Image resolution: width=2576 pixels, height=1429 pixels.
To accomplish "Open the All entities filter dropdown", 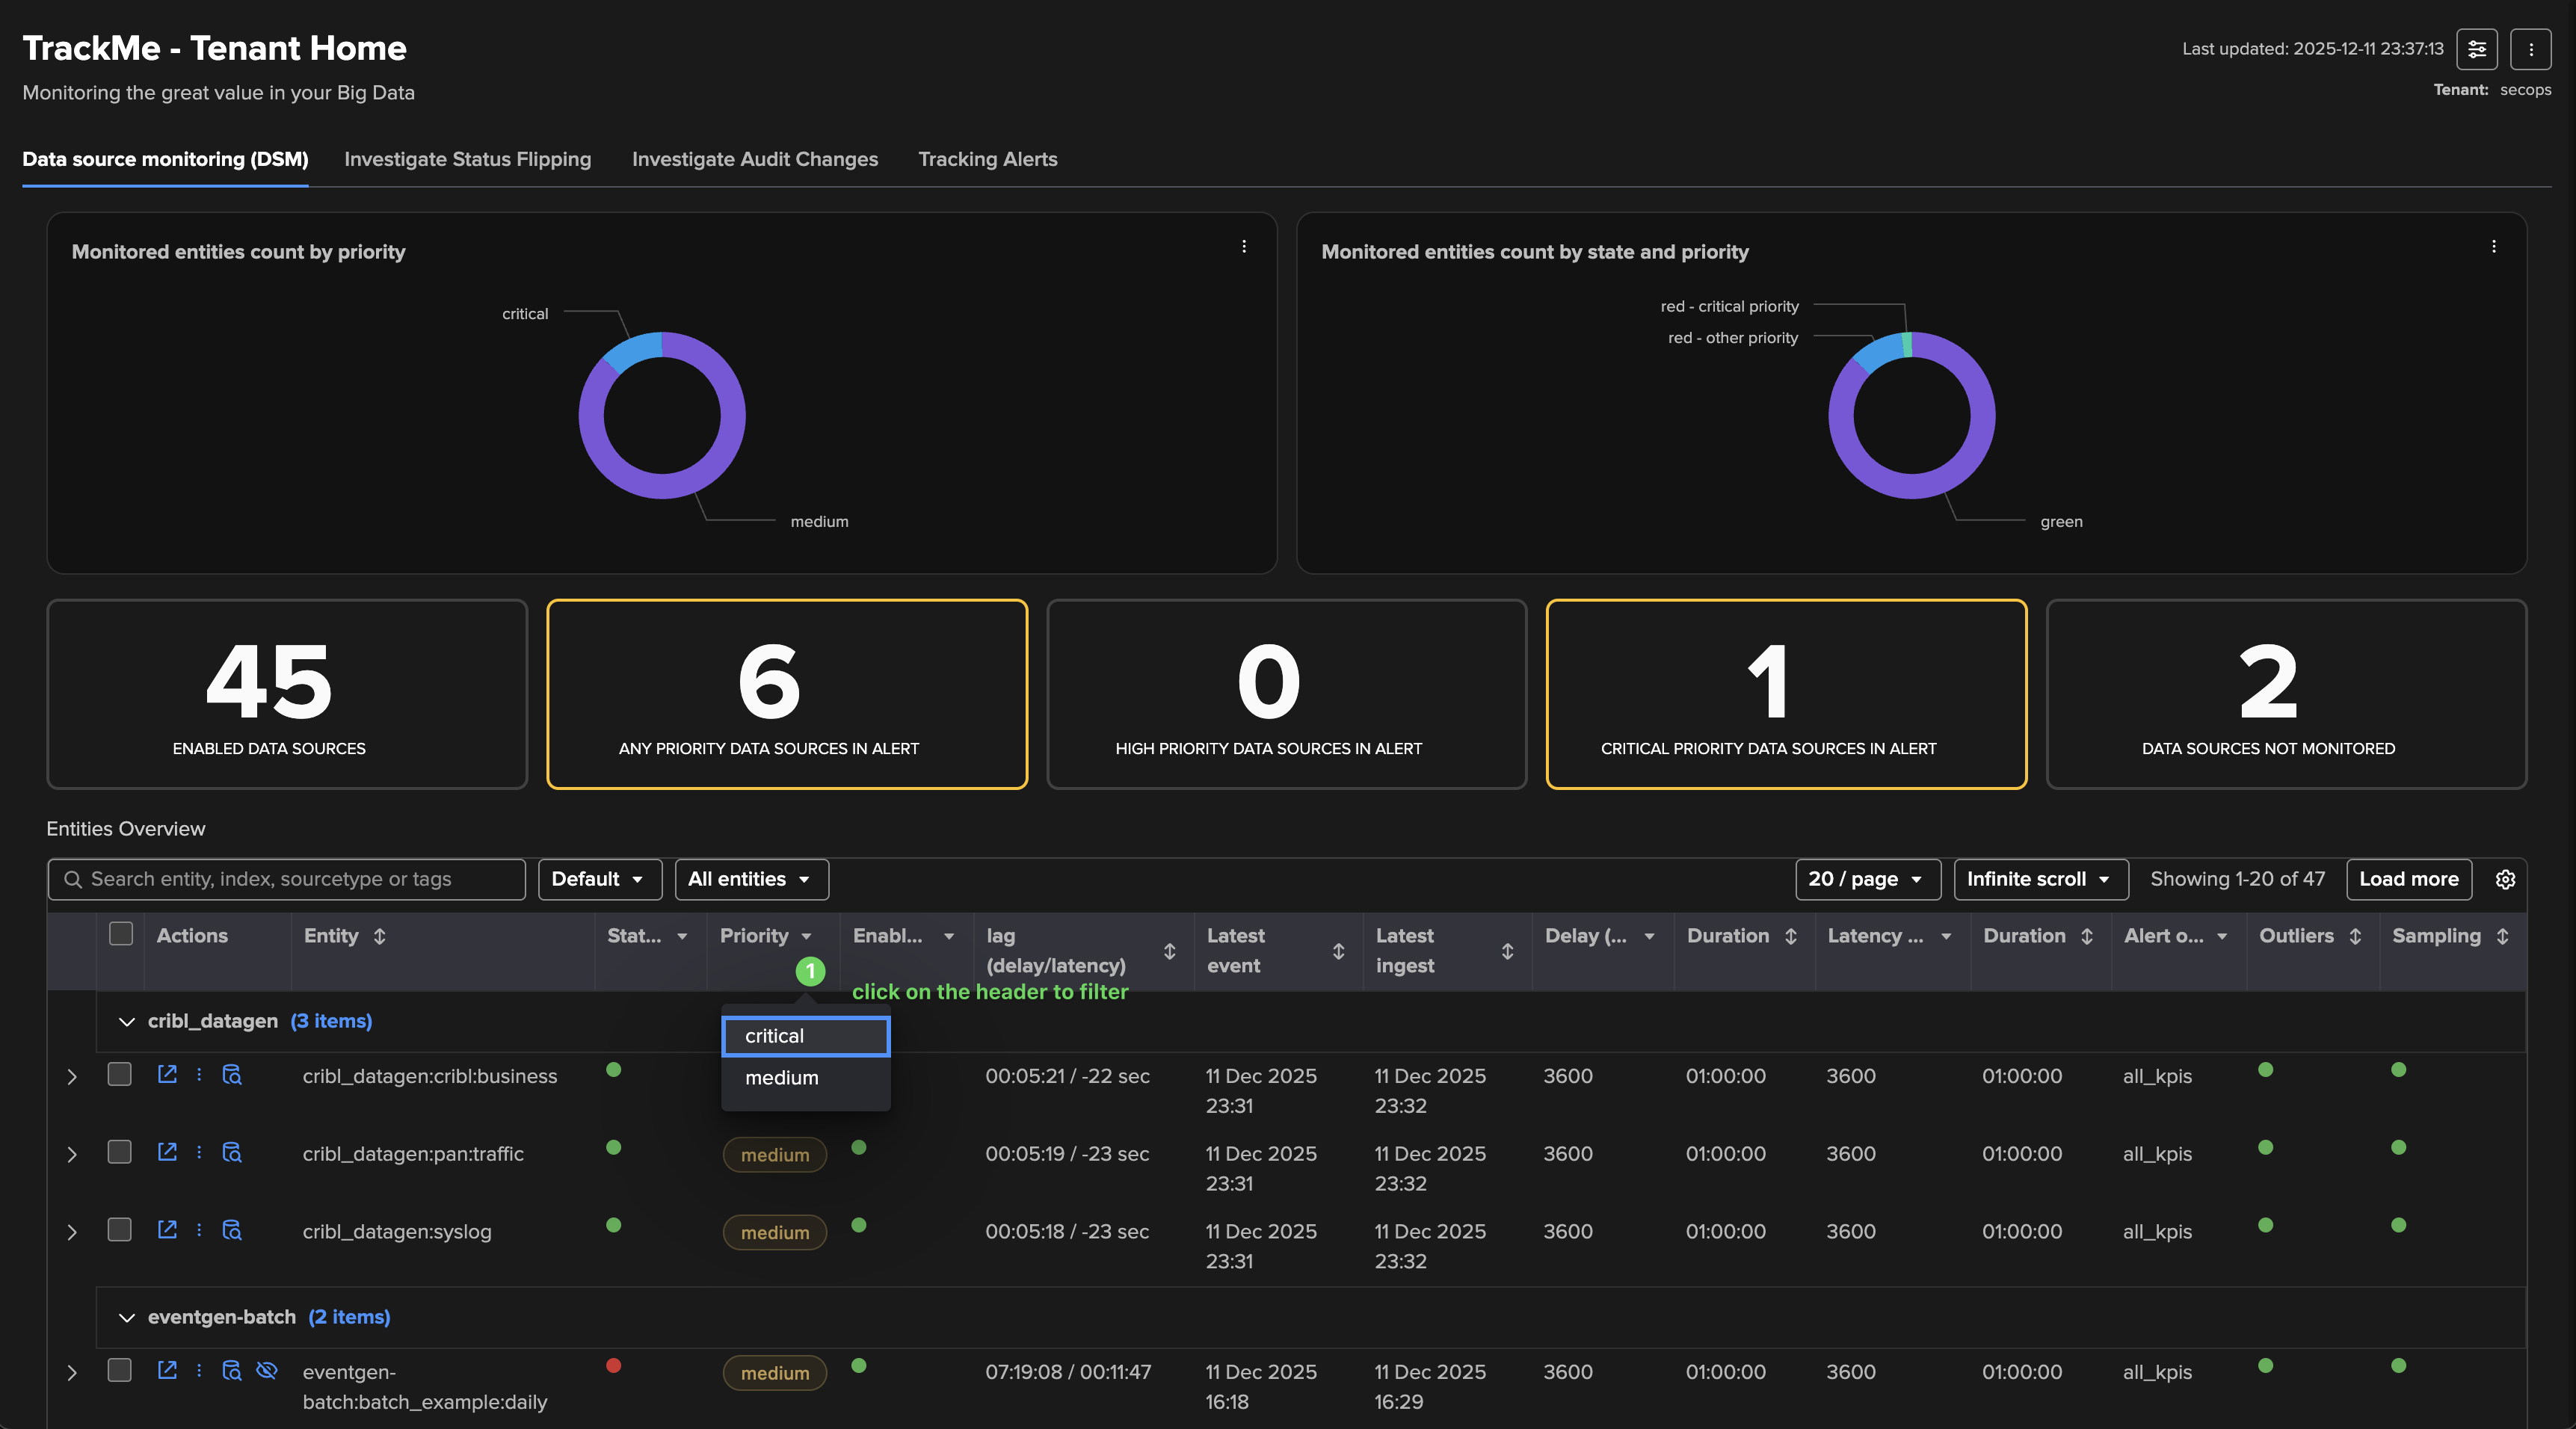I will coord(750,879).
